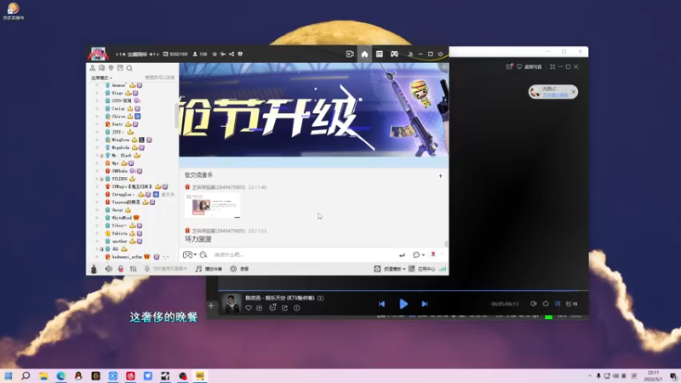Skip to previous track in music player
Image resolution: width=681 pixels, height=383 pixels.
381,304
